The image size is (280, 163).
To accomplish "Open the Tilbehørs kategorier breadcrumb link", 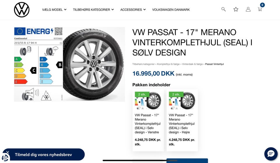I will (143, 64).
